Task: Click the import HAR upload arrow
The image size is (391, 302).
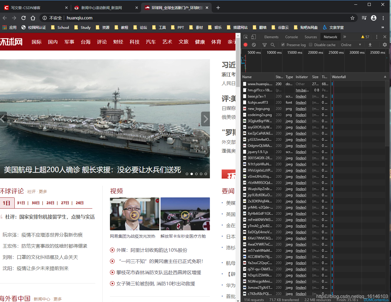Action: (x=370, y=45)
